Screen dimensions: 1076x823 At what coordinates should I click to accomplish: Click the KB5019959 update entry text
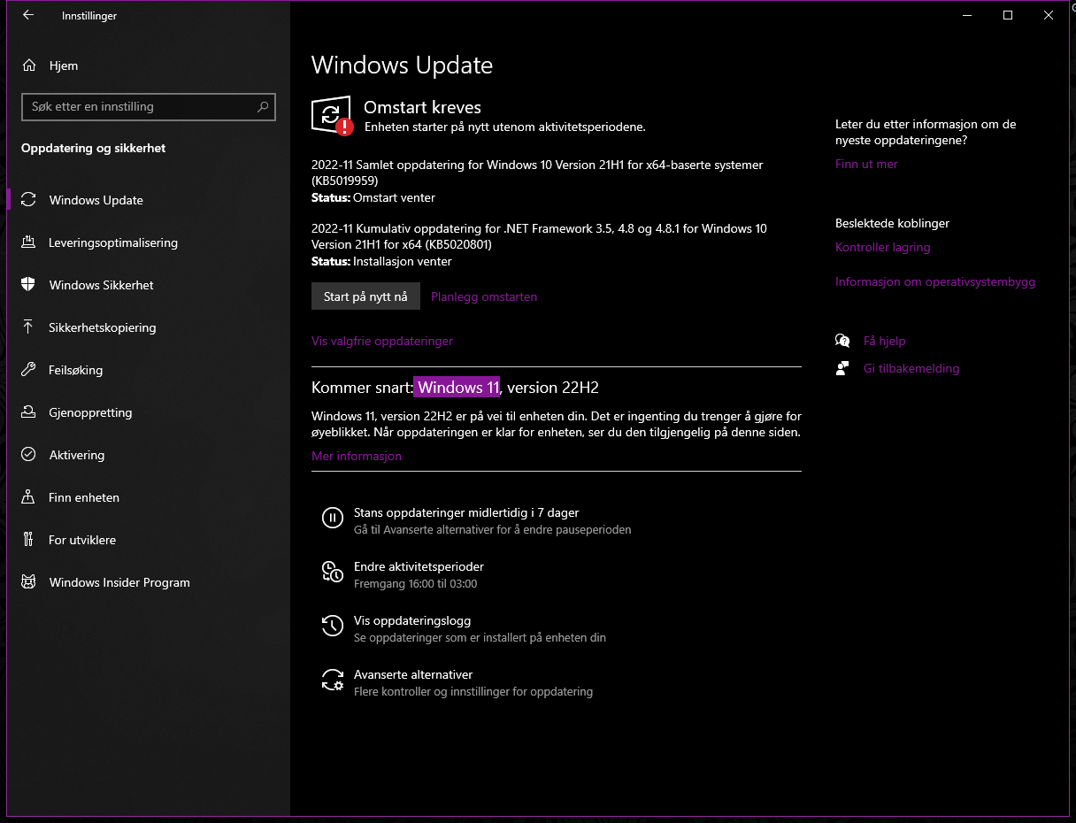coord(537,173)
